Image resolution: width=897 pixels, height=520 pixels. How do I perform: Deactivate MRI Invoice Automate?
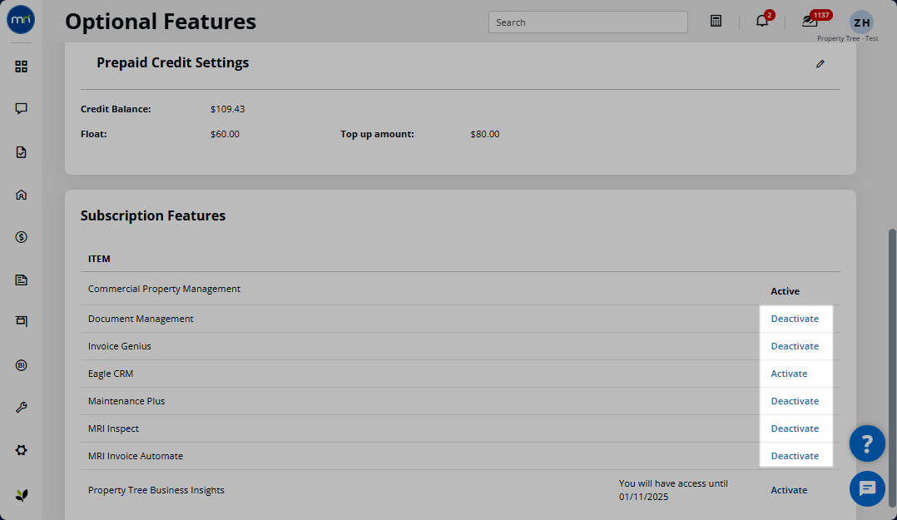795,456
